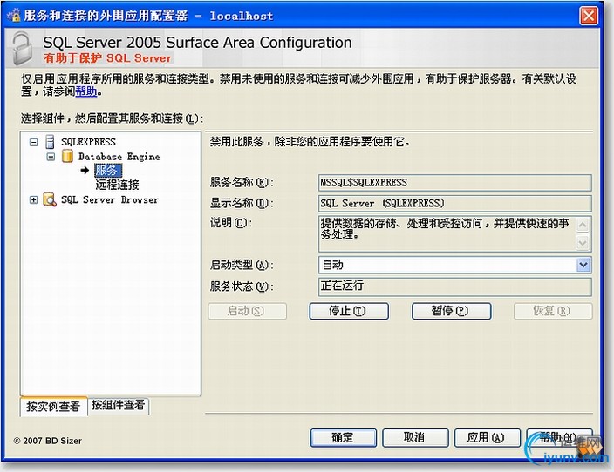Click the 启动(S) button
614x472 pixels.
pos(247,311)
